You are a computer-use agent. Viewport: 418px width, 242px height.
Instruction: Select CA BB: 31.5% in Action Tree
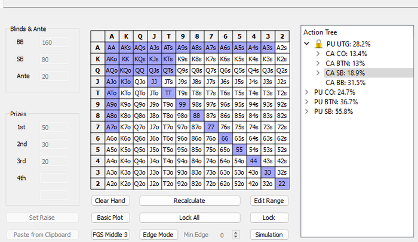click(x=345, y=83)
